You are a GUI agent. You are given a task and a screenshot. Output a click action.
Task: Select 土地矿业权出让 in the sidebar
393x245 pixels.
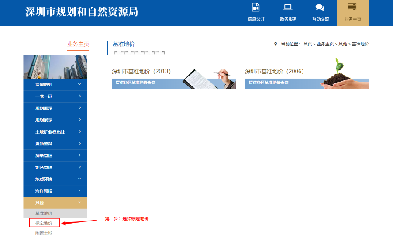click(x=50, y=132)
